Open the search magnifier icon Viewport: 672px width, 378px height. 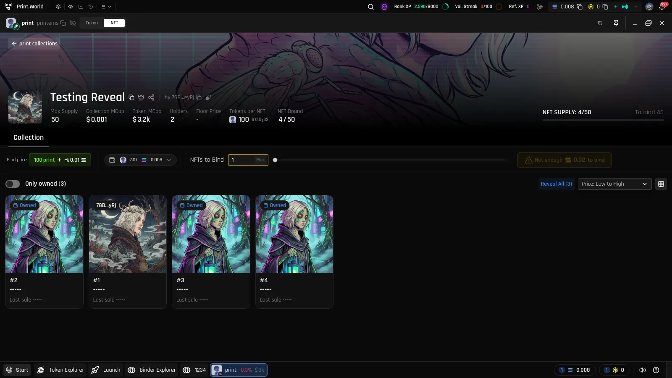tap(371, 7)
